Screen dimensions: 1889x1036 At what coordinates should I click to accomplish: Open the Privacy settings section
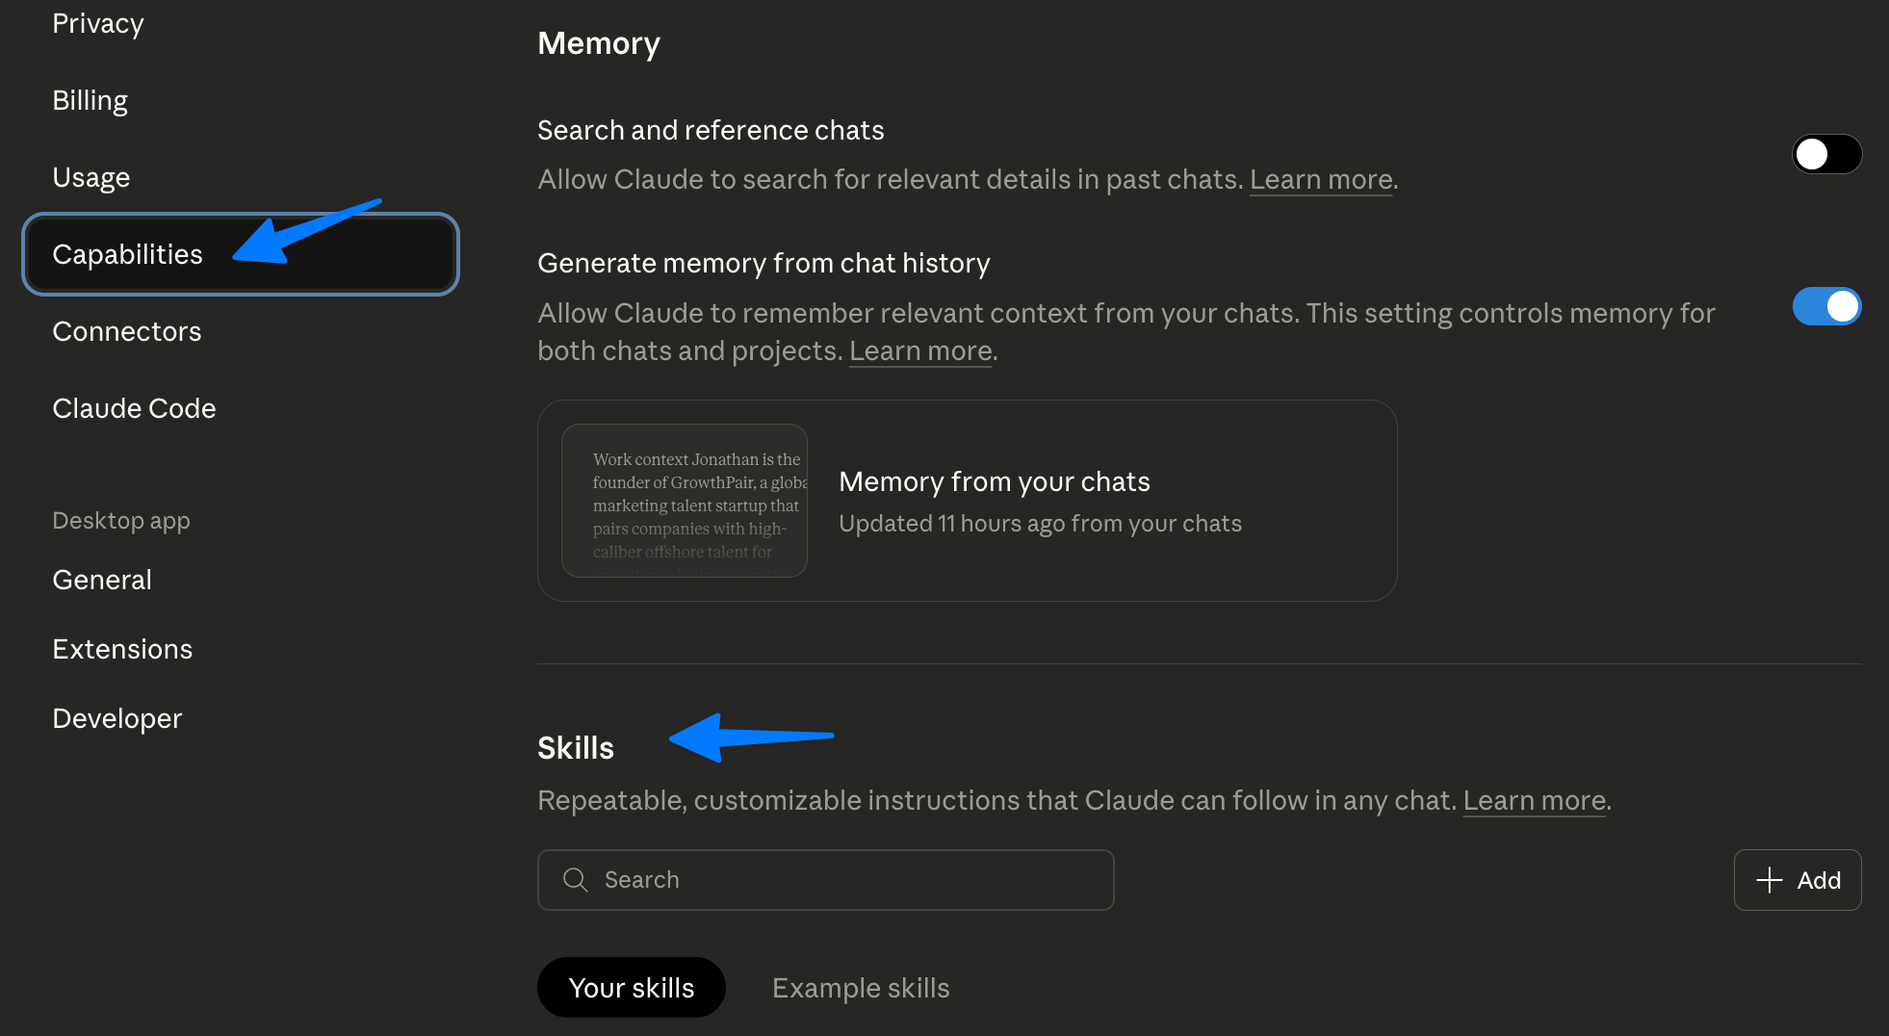click(98, 23)
